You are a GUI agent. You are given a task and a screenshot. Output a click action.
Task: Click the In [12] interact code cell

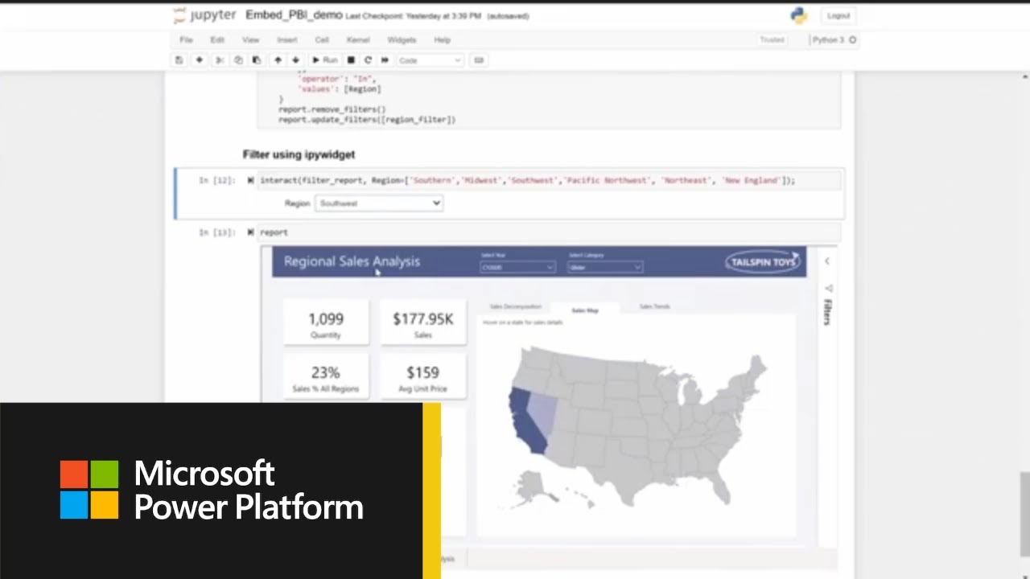click(550, 181)
